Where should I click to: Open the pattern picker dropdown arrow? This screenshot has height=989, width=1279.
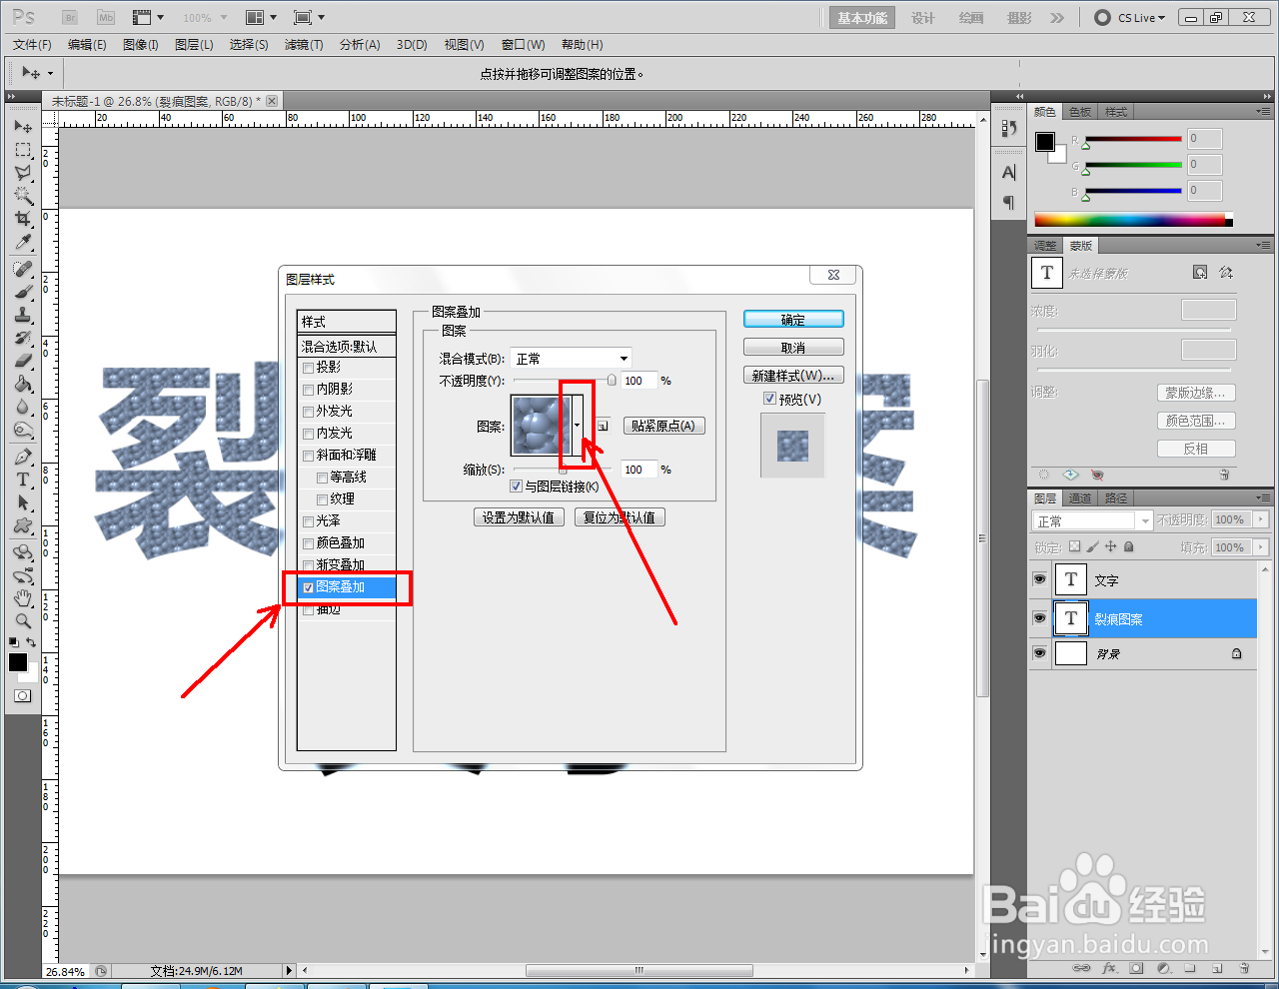[578, 424]
